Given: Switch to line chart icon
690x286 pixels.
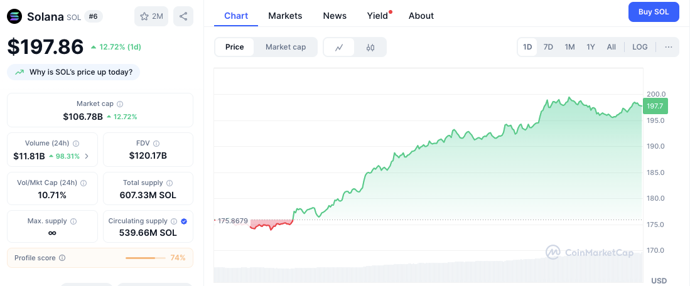Looking at the screenshot, I should (339, 48).
